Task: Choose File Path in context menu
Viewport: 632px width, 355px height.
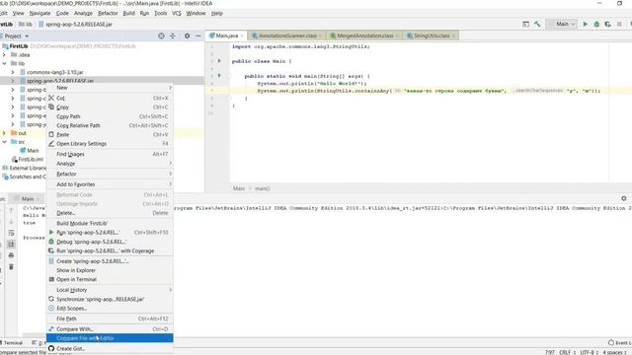Action: pyautogui.click(x=110, y=319)
